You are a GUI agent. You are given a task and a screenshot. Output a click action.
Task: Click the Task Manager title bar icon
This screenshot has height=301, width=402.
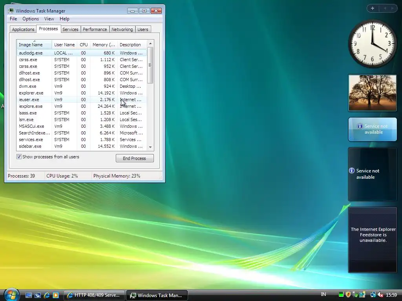click(11, 11)
